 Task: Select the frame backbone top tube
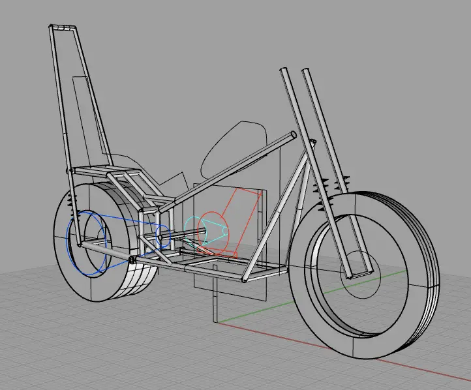tap(228, 172)
